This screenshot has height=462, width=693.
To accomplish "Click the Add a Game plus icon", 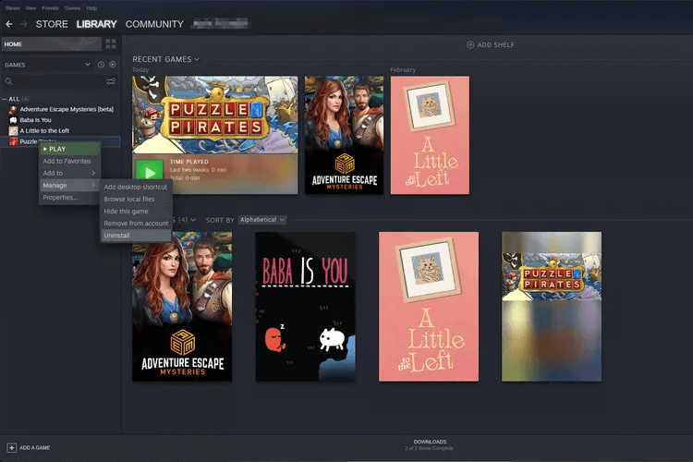I will 12,447.
